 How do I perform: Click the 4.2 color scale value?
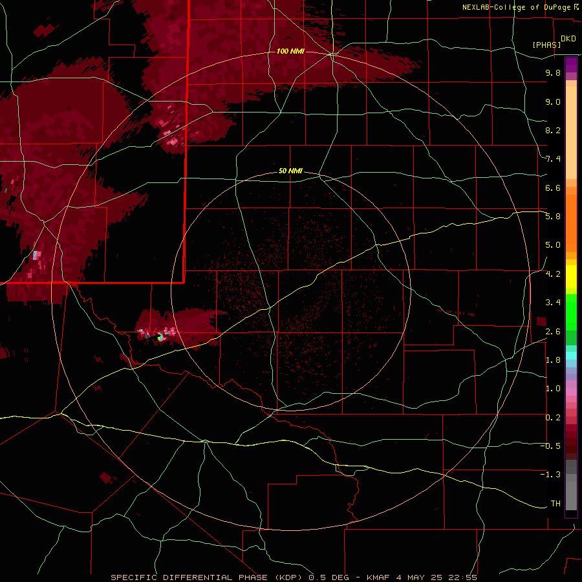pyautogui.click(x=553, y=274)
